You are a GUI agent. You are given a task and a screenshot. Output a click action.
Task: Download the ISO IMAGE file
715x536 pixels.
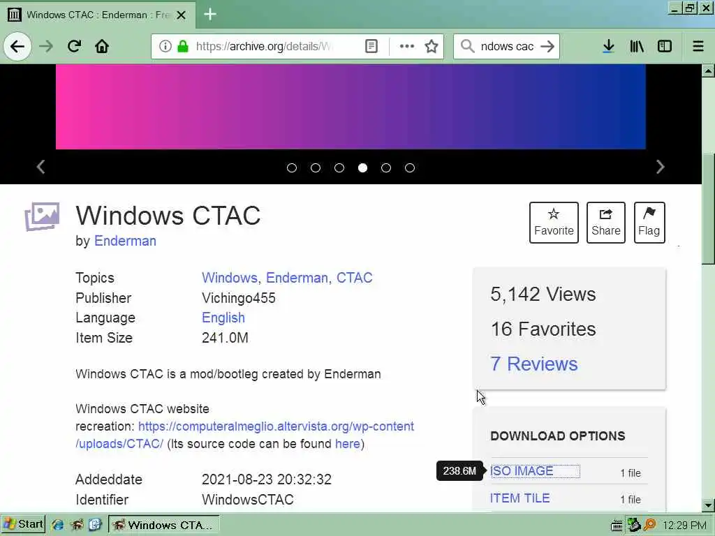point(522,471)
